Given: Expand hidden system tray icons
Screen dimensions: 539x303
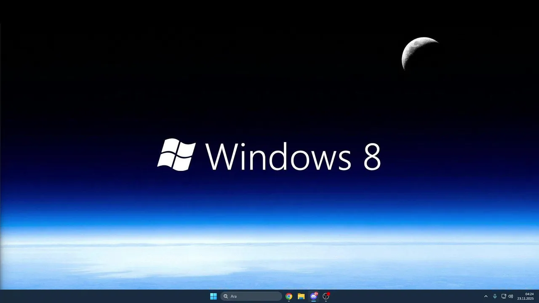Looking at the screenshot, I should tap(486, 296).
